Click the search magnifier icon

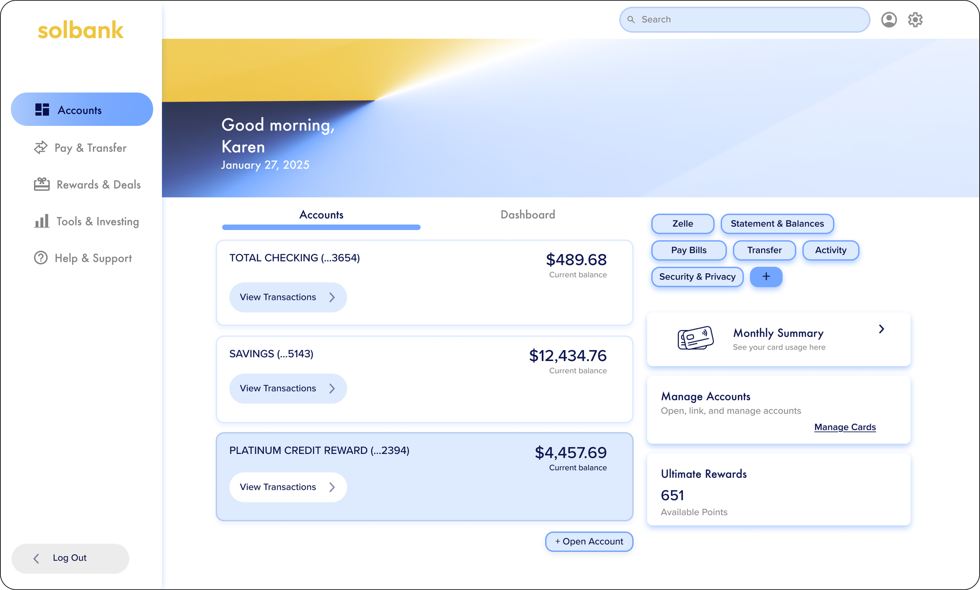click(631, 20)
